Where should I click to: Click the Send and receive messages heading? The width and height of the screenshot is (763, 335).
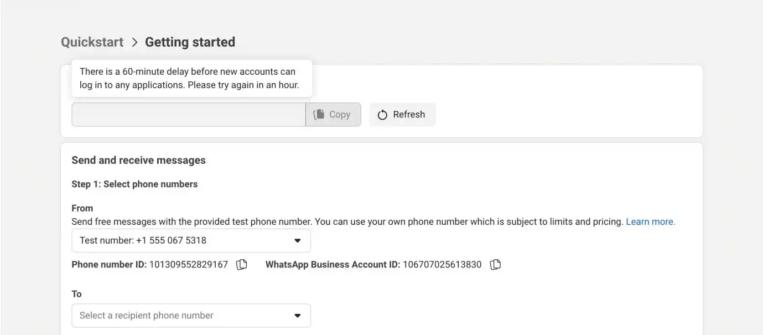pos(138,160)
